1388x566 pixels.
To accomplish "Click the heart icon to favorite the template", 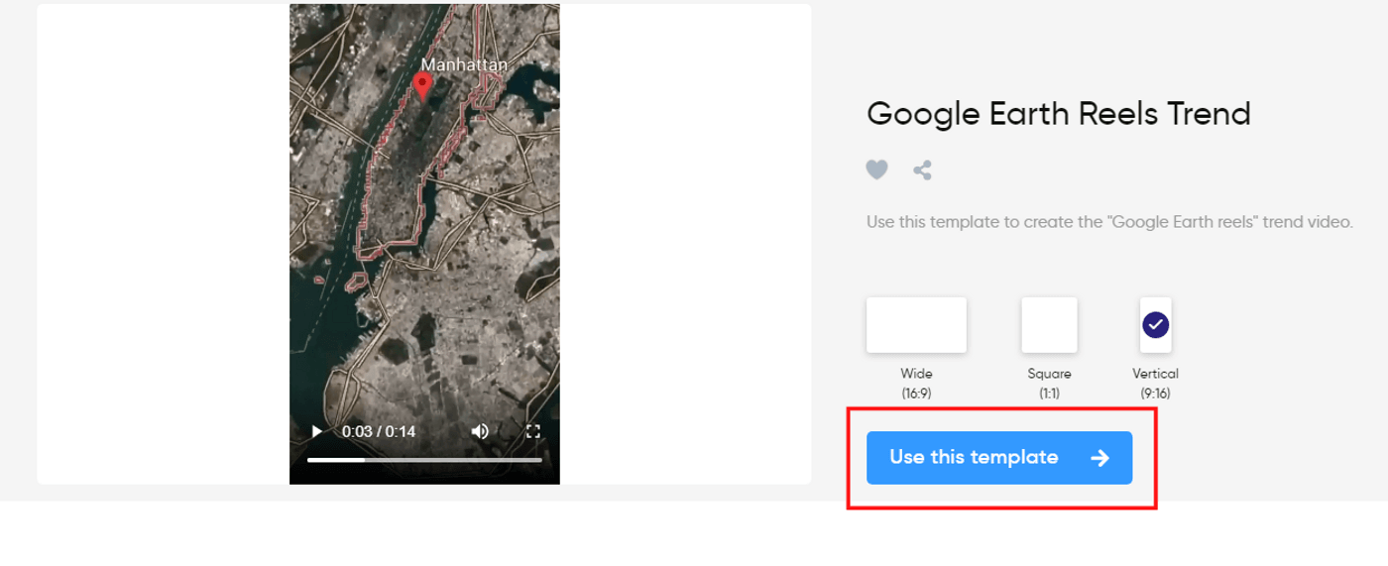I will point(876,170).
